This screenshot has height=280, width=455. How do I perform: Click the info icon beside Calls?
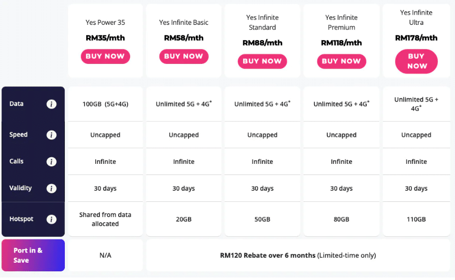coord(51,161)
